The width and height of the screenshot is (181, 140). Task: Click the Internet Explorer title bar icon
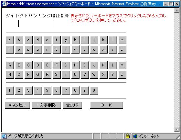coord(4,4)
